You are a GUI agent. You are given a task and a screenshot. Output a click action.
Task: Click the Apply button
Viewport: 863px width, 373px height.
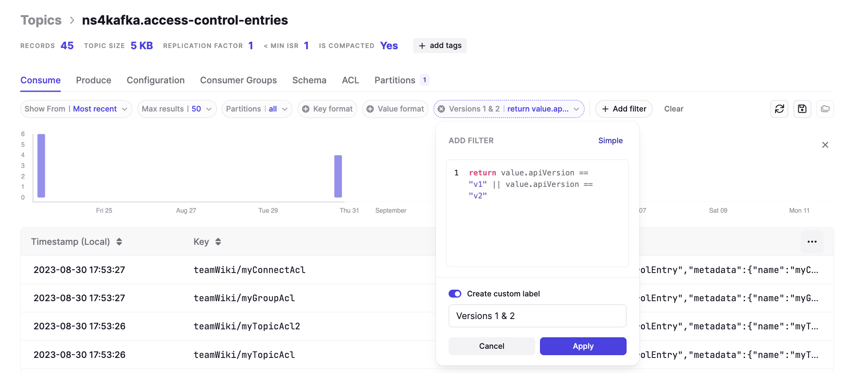(583, 346)
